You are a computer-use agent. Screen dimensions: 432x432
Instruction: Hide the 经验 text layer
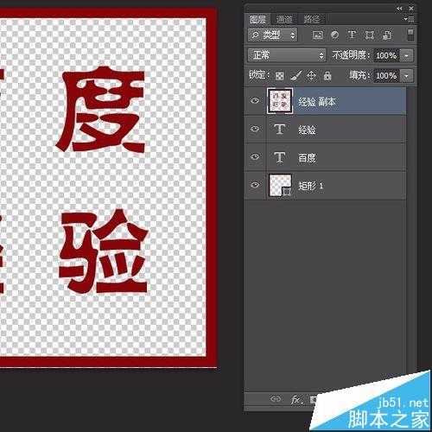(255, 129)
